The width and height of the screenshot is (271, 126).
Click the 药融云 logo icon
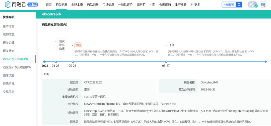pyautogui.click(x=8, y=4)
